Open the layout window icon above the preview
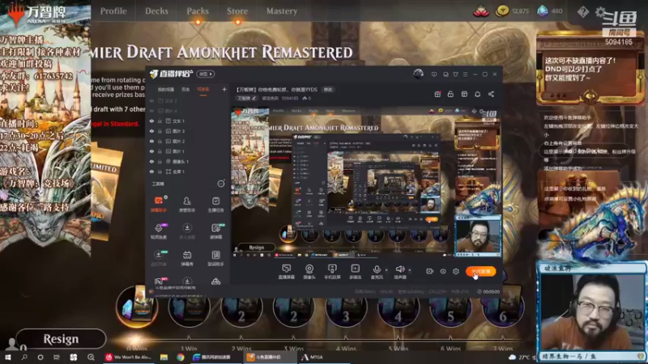The image size is (648, 364). [464, 94]
